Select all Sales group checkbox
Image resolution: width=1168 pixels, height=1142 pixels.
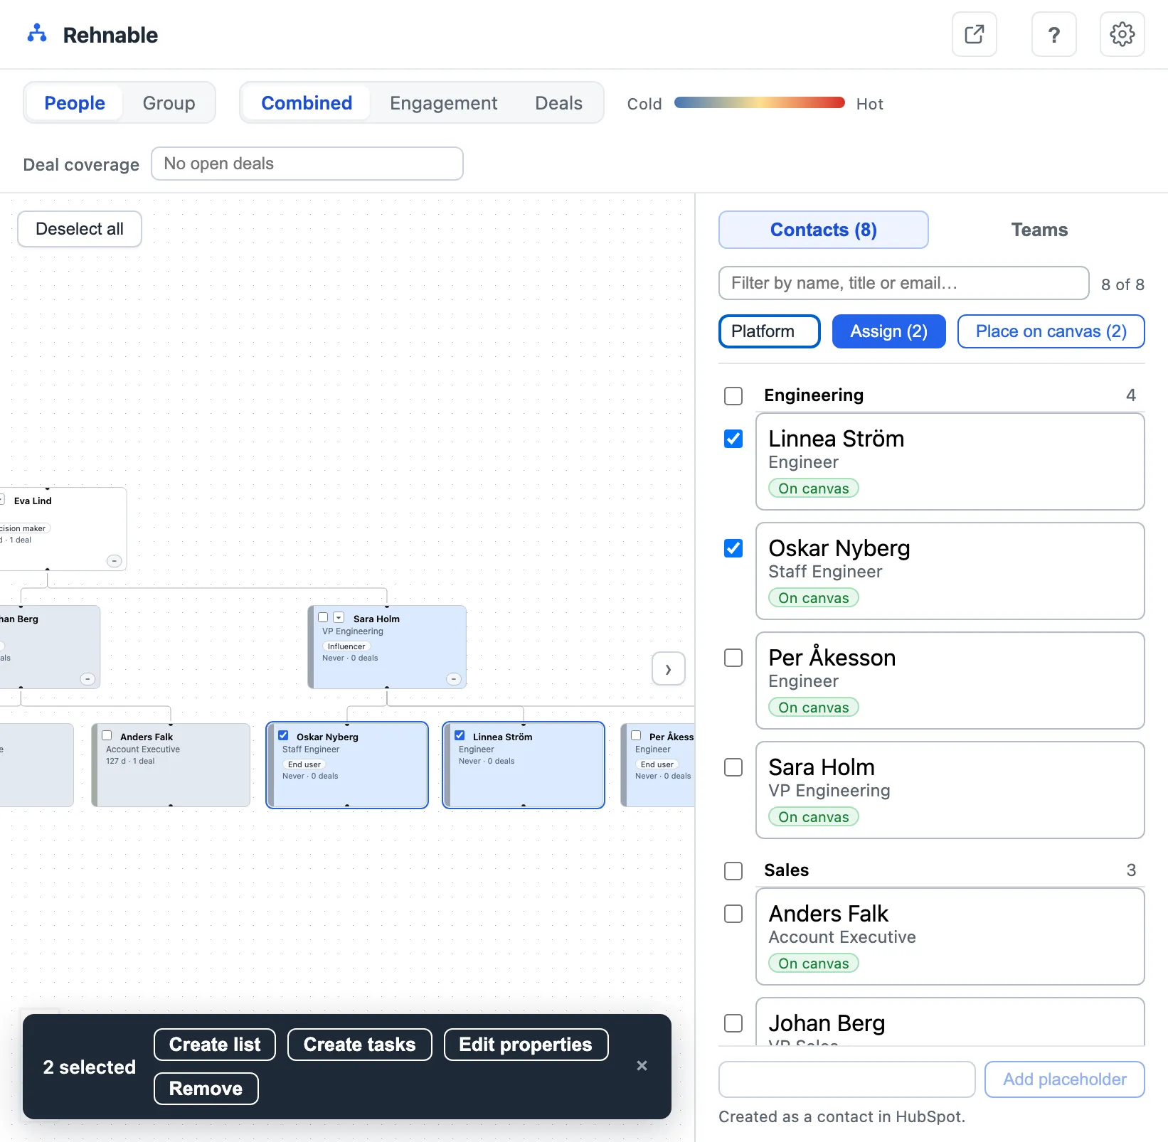tap(733, 871)
